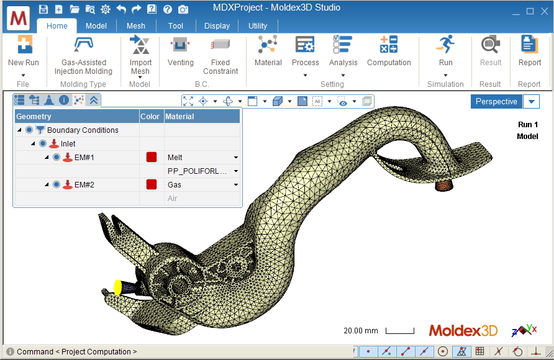Screen dimensions: 554x360
Task: Show the list view panel icon
Action: point(19,100)
